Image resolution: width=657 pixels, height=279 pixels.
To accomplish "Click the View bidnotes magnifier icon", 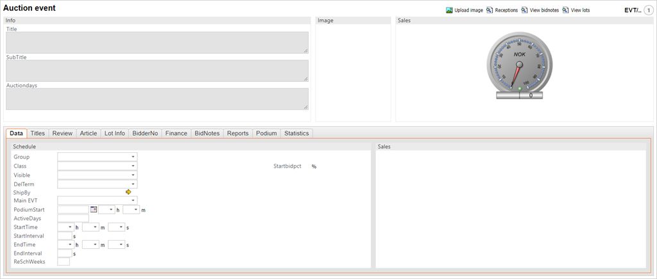I will point(524,10).
